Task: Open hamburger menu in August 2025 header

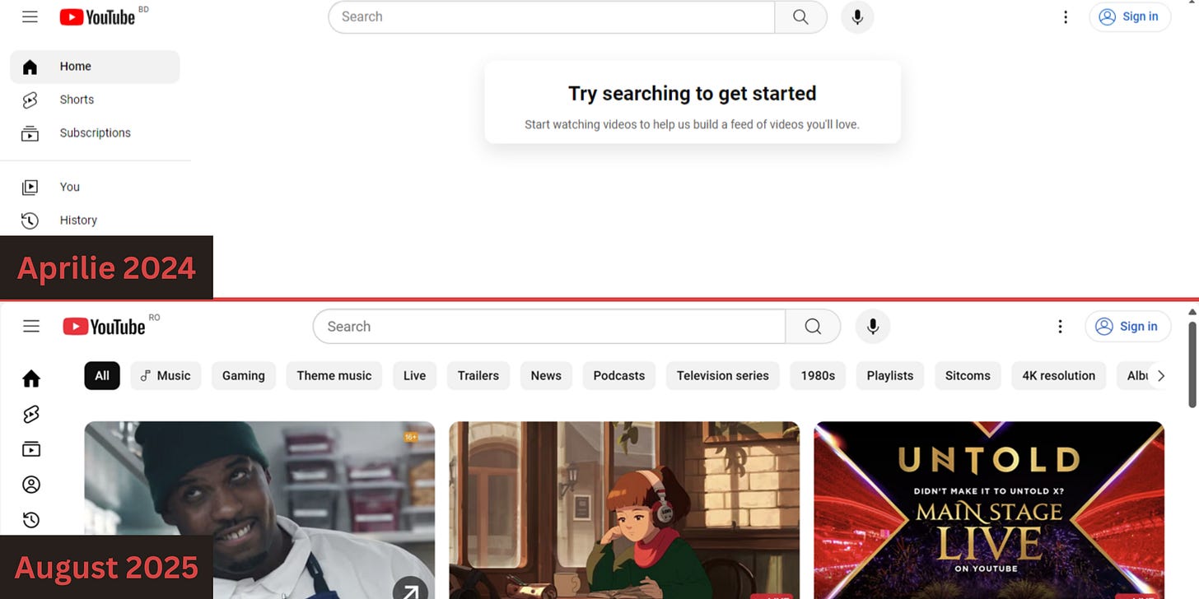Action: pyautogui.click(x=31, y=327)
